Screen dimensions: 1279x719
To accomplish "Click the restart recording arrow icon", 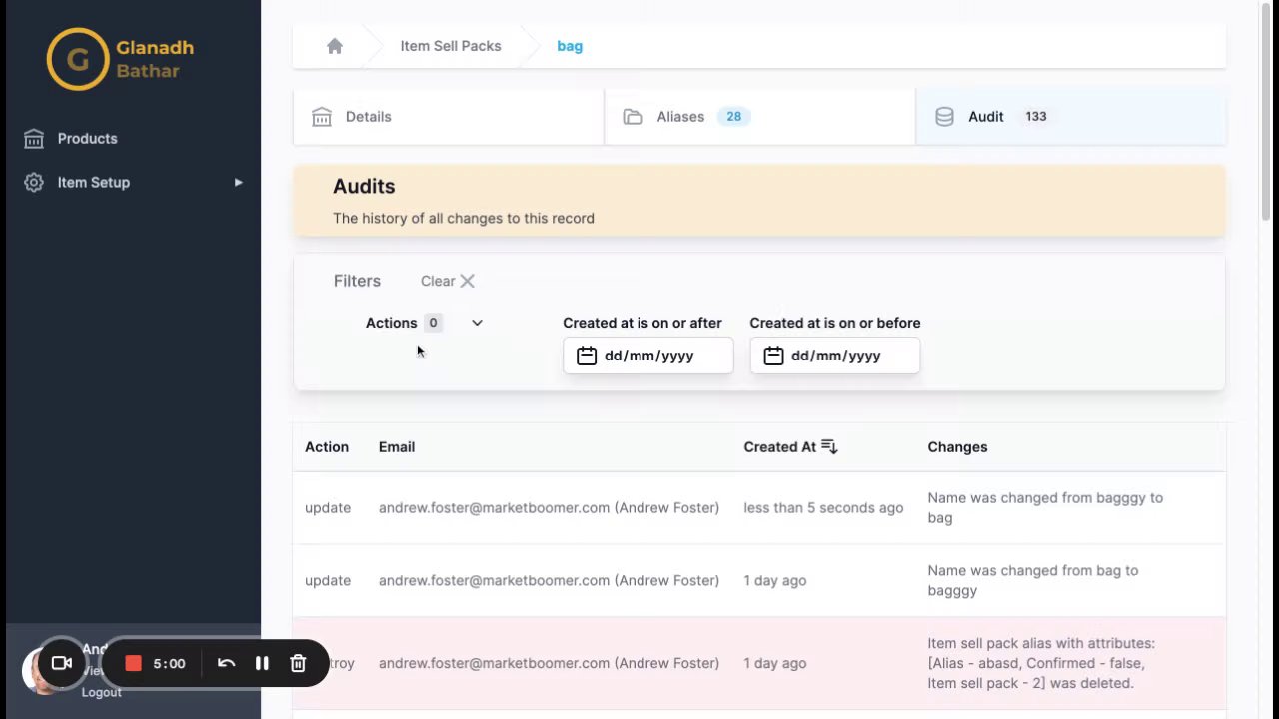I will coord(226,664).
